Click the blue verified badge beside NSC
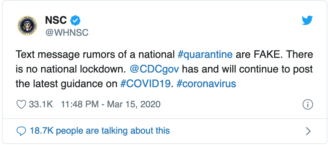Screen dimensions: 328x145 75,20
